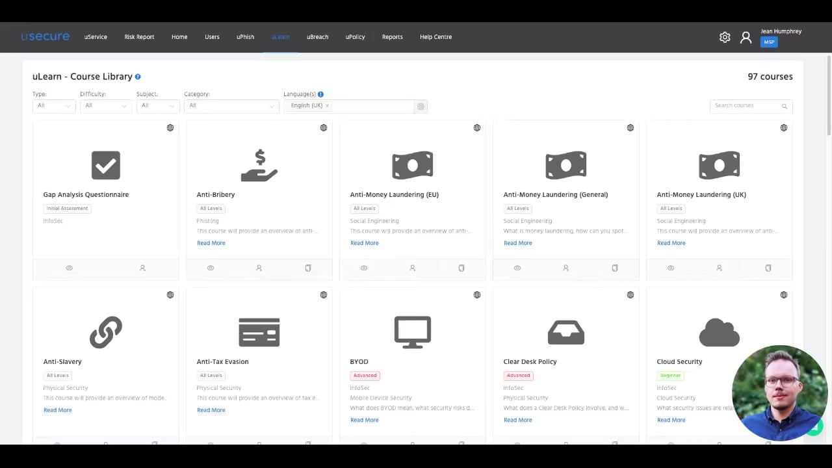The width and height of the screenshot is (832, 468).
Task: Click the Advanced difficulty badge on BYOD
Action: 365,375
